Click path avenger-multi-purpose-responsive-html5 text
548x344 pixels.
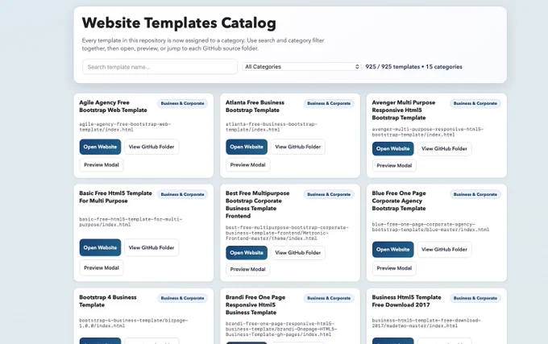427,132
